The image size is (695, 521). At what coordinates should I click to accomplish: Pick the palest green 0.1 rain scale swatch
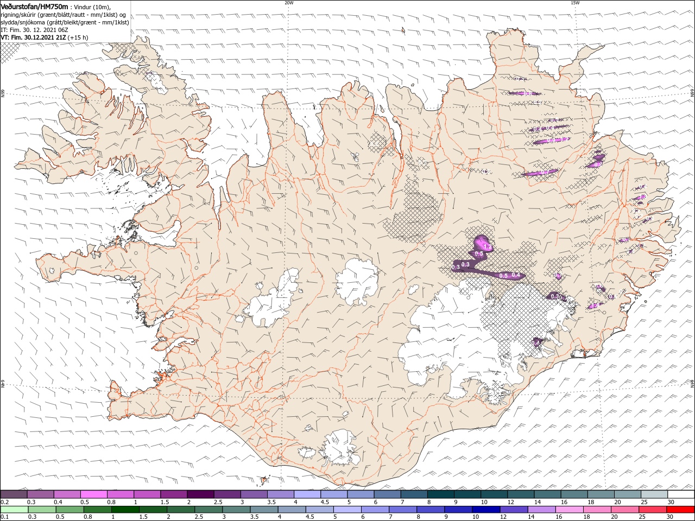(14, 510)
